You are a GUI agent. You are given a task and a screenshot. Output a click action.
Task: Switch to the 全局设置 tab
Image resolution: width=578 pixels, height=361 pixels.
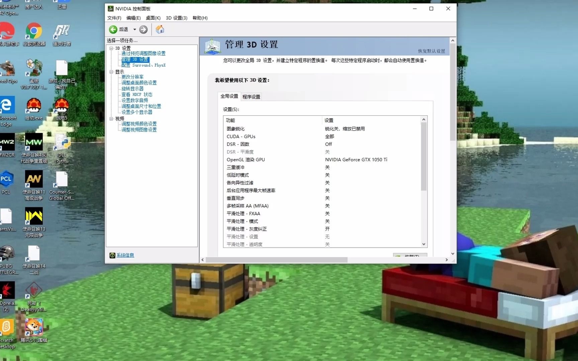[229, 96]
